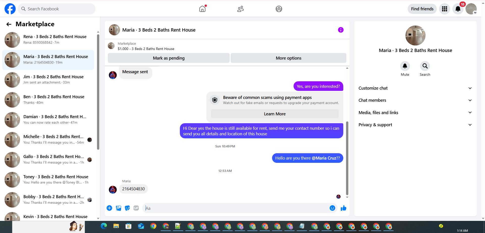Send a thumbs-up like in the chat
Image resolution: width=485 pixels, height=233 pixels.
click(344, 208)
